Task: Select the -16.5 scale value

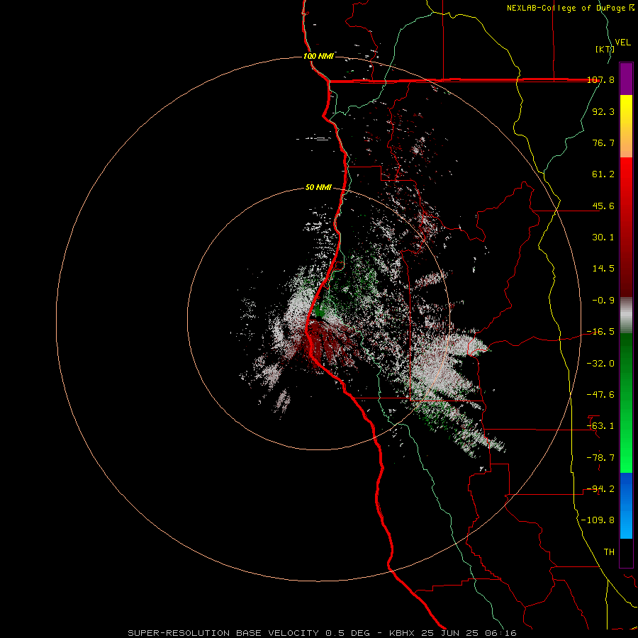Action: [600, 332]
